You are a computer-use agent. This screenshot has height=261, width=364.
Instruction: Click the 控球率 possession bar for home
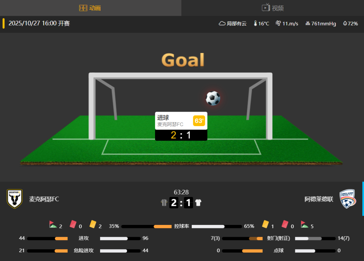[x=146, y=226]
